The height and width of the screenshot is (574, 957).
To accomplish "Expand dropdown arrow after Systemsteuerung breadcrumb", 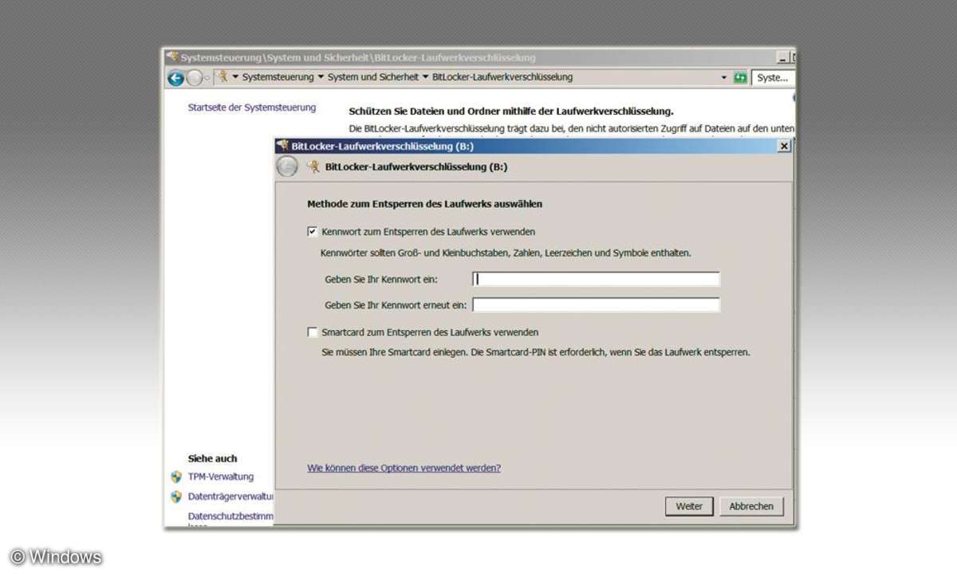I will [x=321, y=77].
